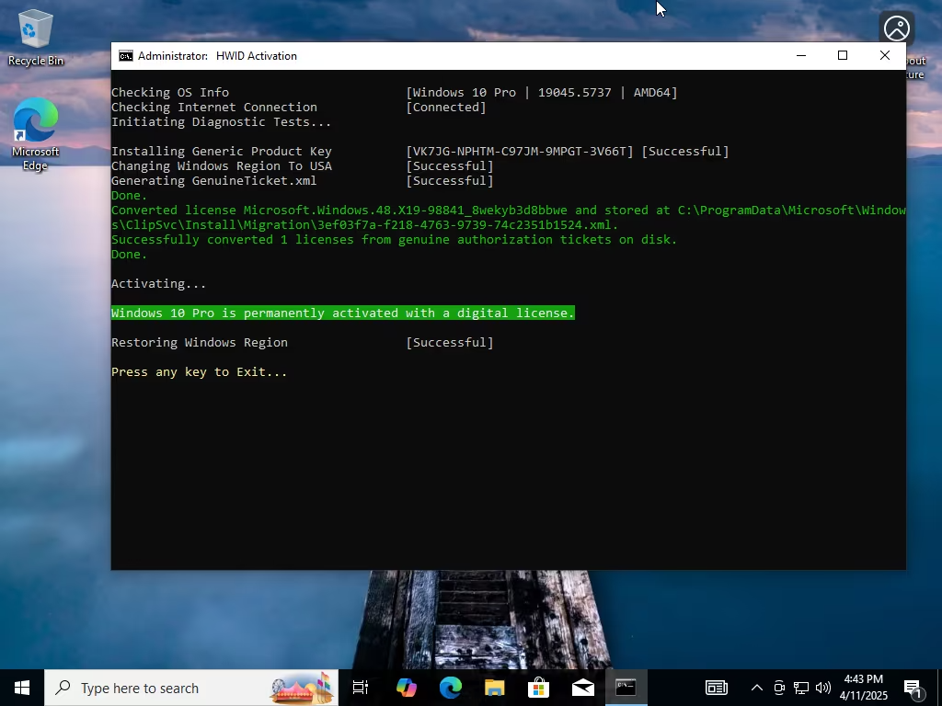Open Microsoft Edge from the taskbar

pyautogui.click(x=450, y=688)
